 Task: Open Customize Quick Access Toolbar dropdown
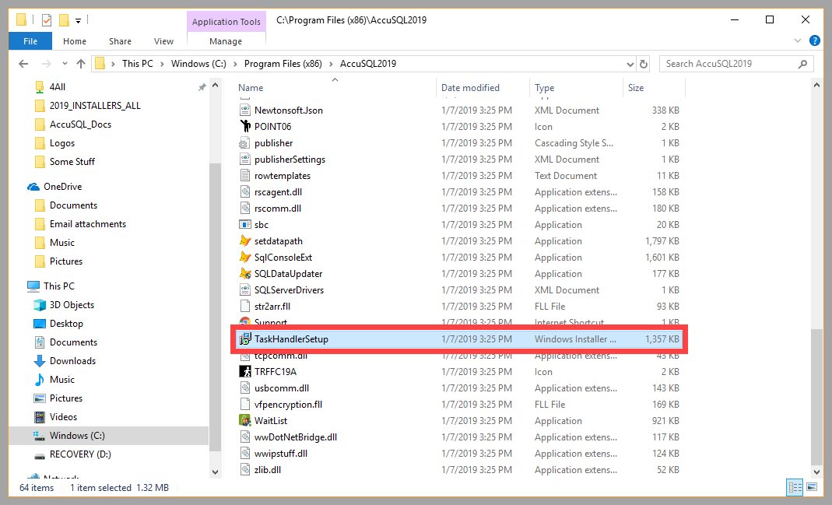coord(78,21)
